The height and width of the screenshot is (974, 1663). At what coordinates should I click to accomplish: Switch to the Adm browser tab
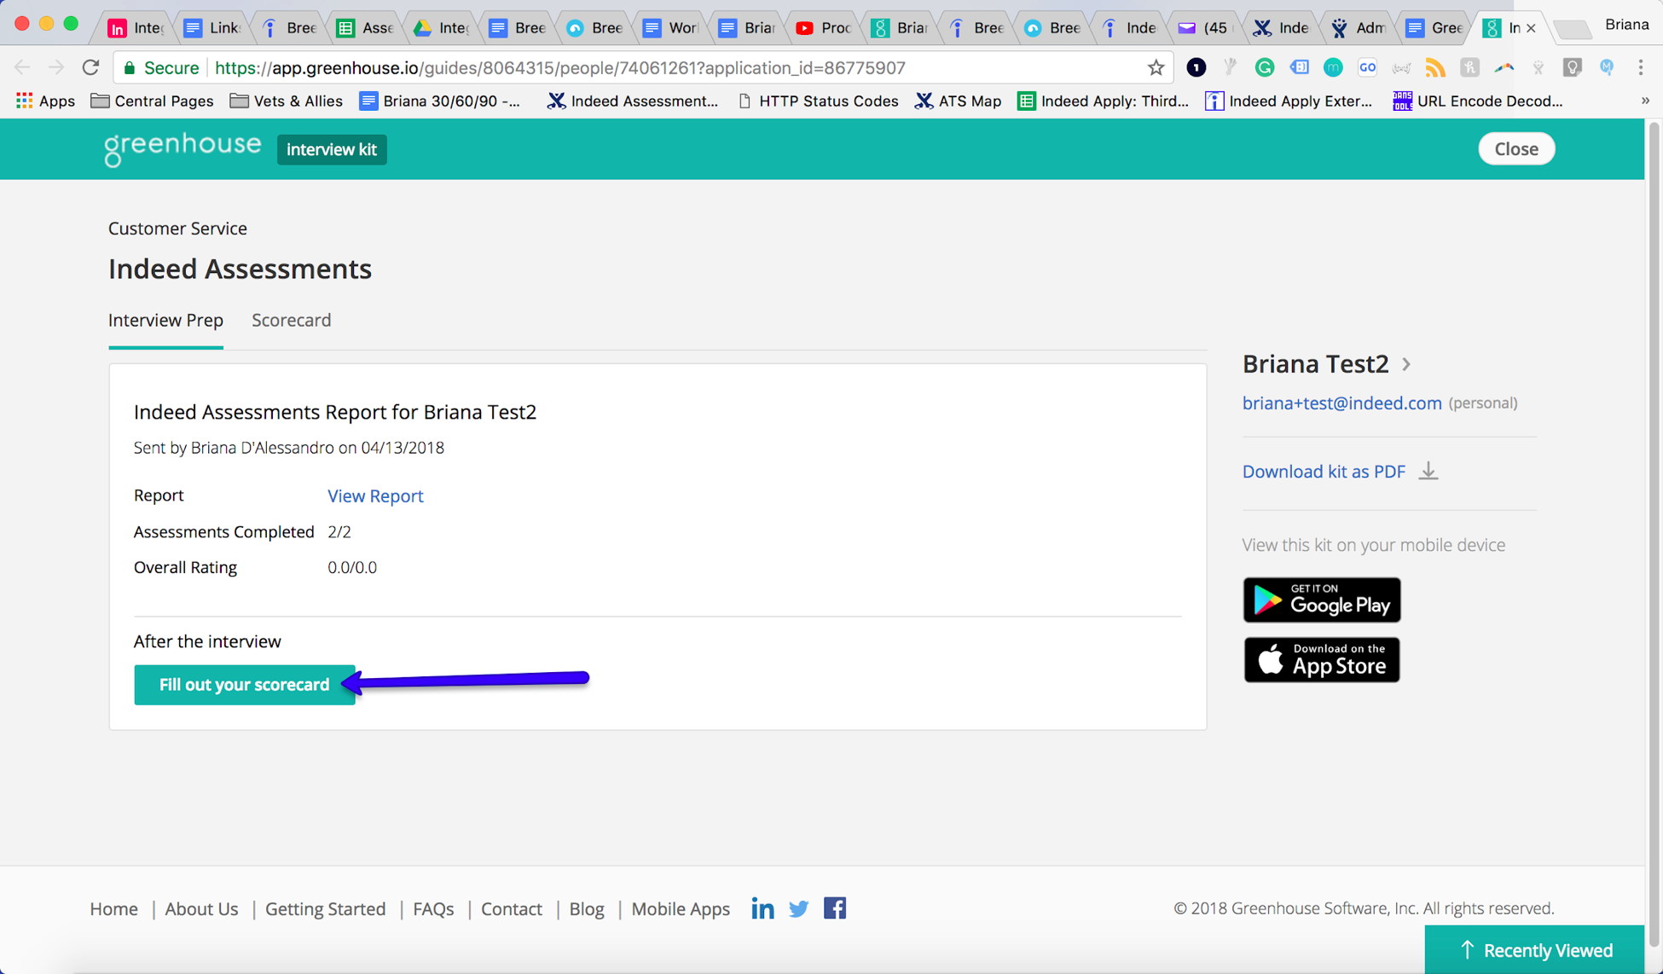[1359, 28]
